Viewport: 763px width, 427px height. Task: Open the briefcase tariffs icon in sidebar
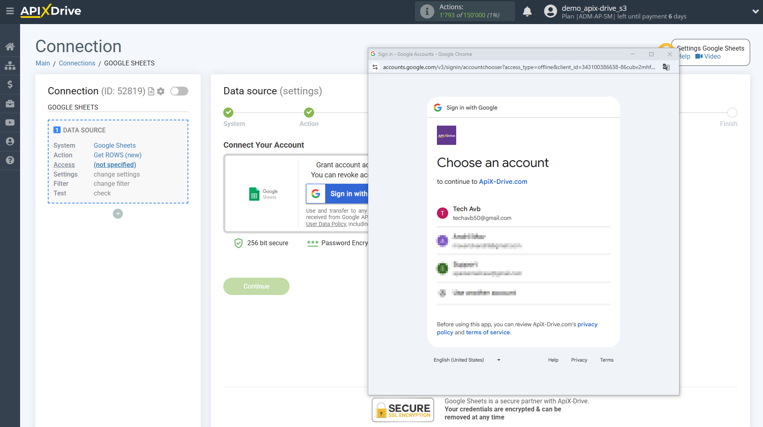click(x=10, y=103)
